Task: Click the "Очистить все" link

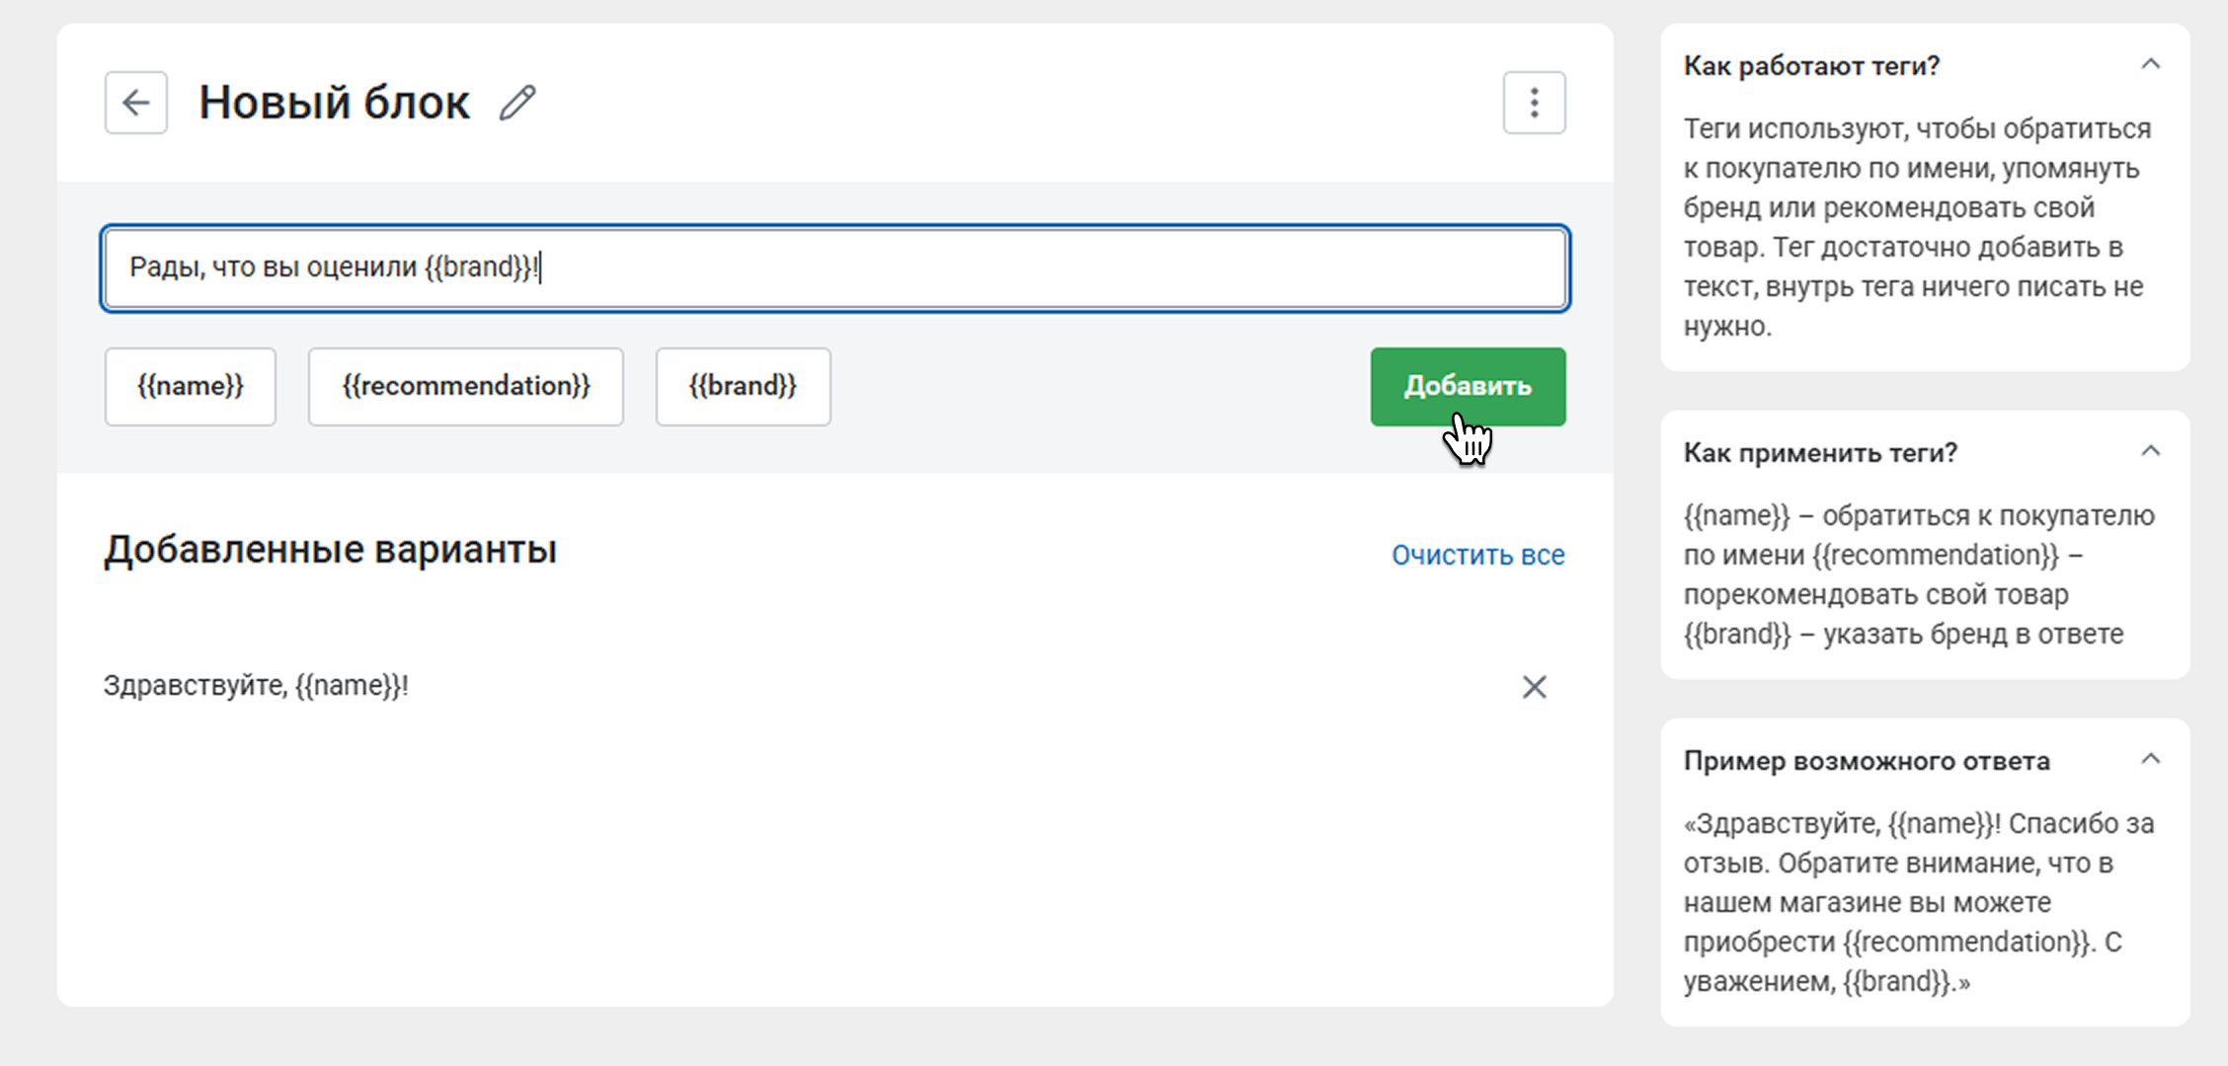Action: 1477,555
